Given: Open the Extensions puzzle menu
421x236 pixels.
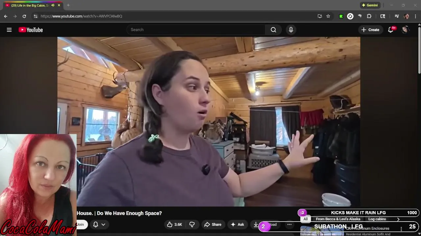Looking at the screenshot, I should [369, 16].
